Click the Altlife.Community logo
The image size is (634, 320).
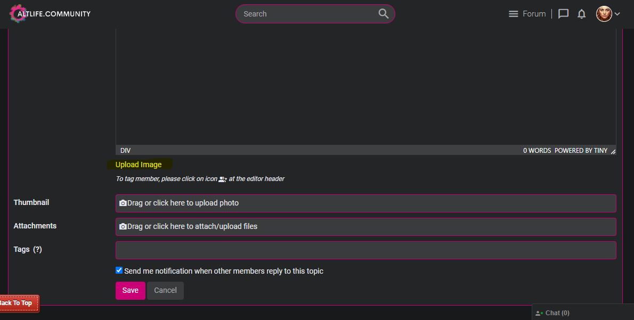pyautogui.click(x=51, y=14)
